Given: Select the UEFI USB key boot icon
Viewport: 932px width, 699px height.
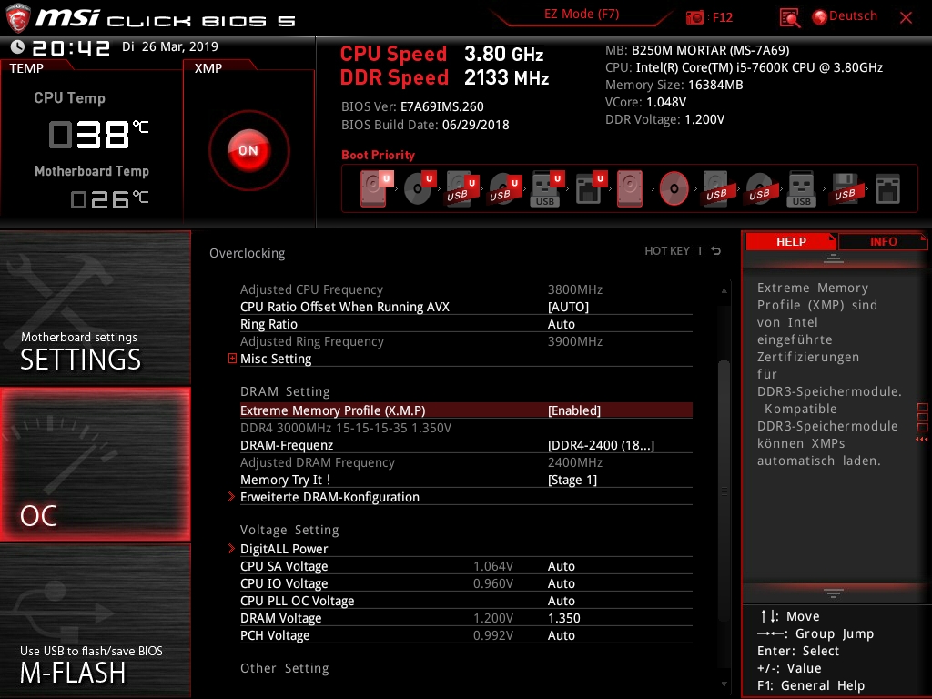Looking at the screenshot, I should 546,188.
